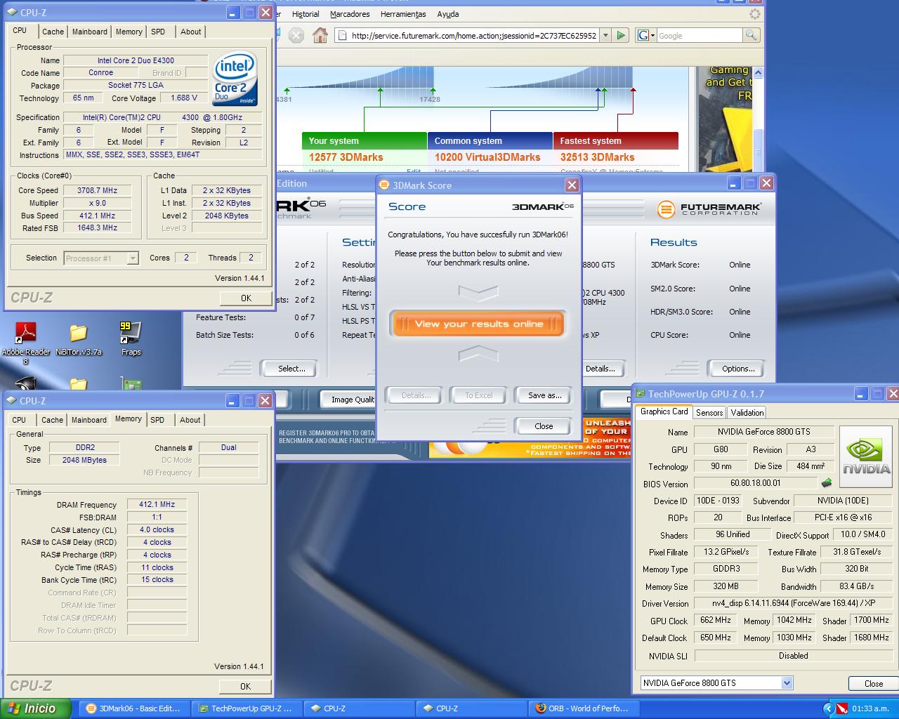899x719 pixels.
Task: Open the Herramientas menu in Firefox
Action: [403, 14]
